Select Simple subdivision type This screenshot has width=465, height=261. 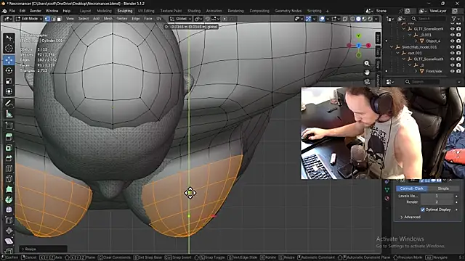click(443, 188)
